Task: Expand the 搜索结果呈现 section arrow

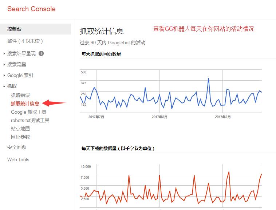Action: (4, 53)
